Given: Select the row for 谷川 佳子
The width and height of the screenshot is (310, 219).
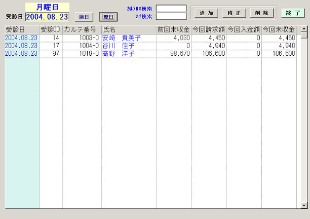Looking at the screenshot, I should (x=121, y=46).
